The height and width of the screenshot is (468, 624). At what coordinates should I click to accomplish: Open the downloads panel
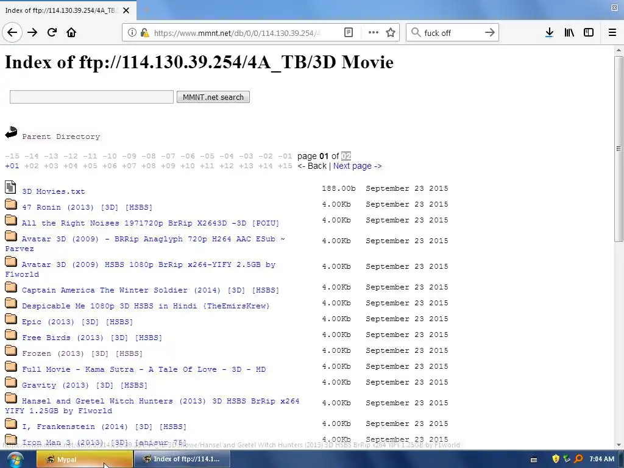(550, 33)
